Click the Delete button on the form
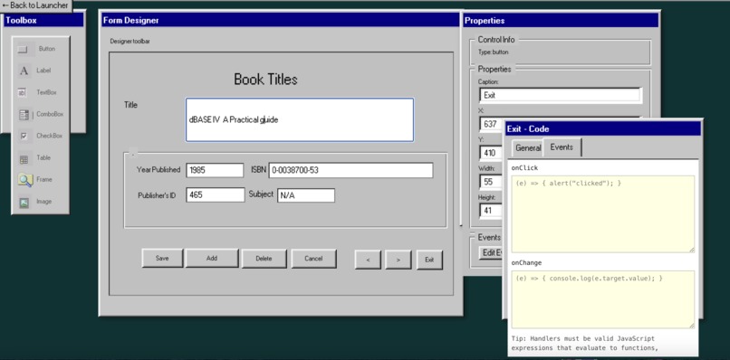The width and height of the screenshot is (730, 360). 264,259
